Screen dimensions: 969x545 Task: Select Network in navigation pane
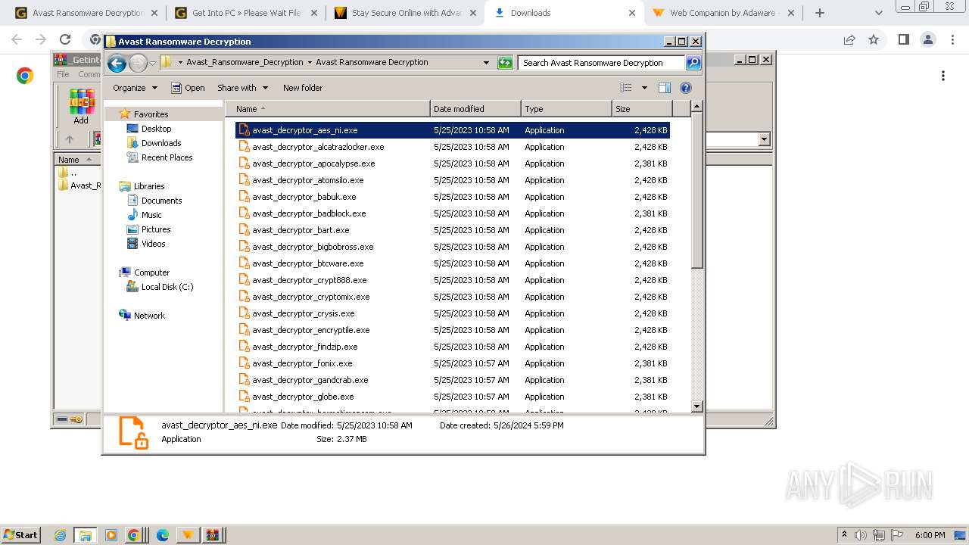click(149, 316)
